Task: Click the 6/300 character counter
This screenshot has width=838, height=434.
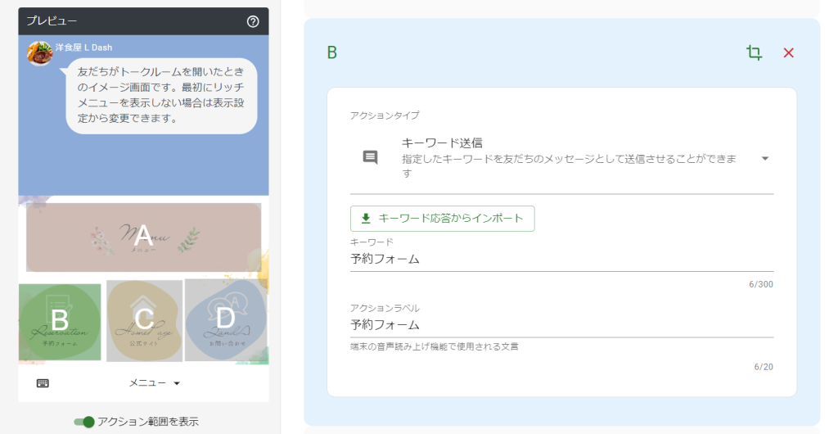Action: pos(761,284)
